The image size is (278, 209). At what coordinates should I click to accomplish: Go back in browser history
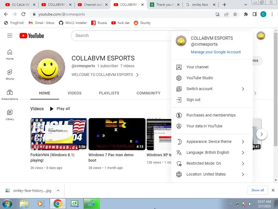tap(6, 14)
